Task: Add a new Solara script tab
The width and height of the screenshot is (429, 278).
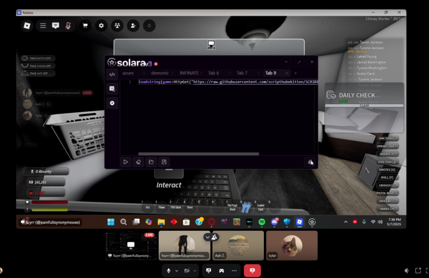Action: (295, 73)
